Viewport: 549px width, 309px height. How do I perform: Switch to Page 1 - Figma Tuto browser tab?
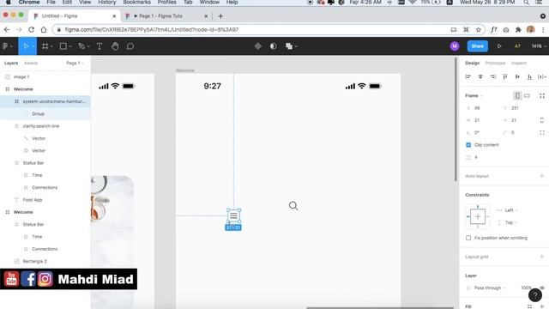166,16
